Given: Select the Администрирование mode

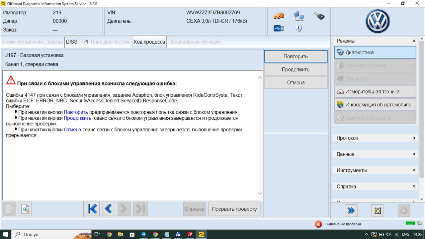Looking at the screenshot, I should pyautogui.click(x=375, y=118).
